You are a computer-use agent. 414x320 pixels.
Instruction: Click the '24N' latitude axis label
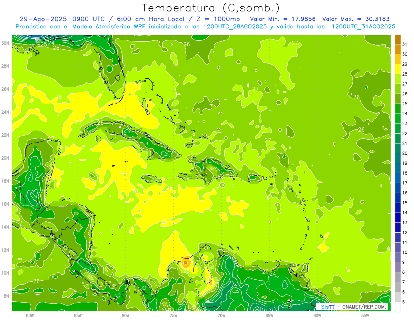click(x=5, y=112)
